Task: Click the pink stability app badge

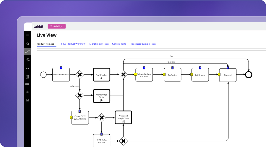Action: pyautogui.click(x=57, y=26)
